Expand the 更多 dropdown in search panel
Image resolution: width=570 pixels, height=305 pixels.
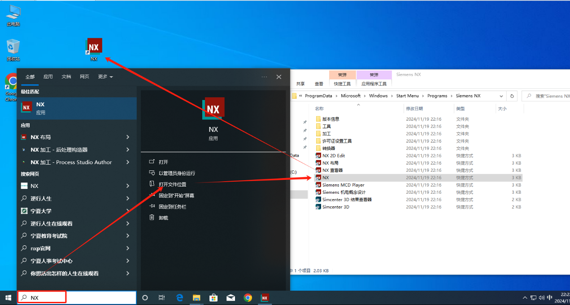105,77
